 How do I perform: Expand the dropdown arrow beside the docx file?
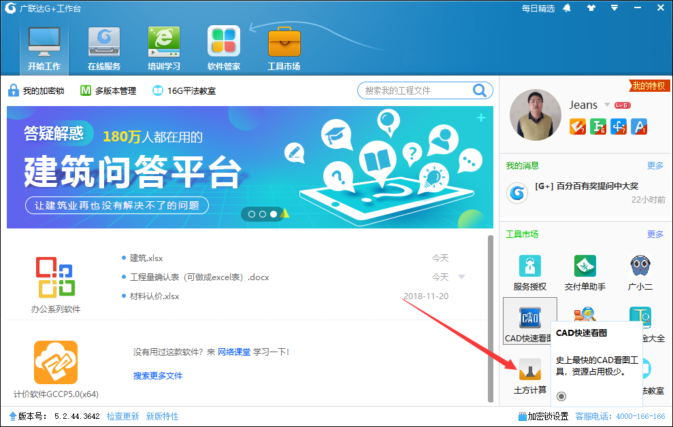pyautogui.click(x=462, y=277)
